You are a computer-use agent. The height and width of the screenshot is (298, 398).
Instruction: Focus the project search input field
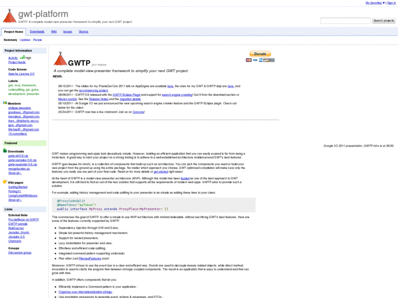tap(345, 21)
